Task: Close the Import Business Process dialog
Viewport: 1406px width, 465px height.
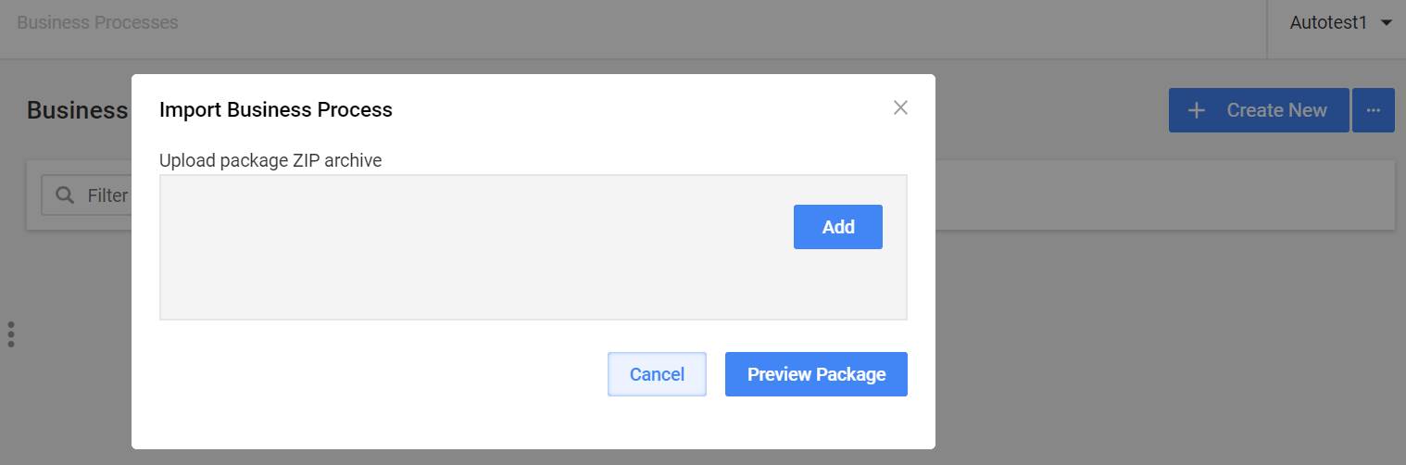Action: (x=900, y=107)
